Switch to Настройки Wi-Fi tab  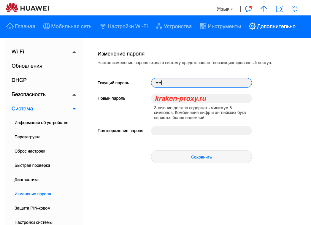(124, 26)
